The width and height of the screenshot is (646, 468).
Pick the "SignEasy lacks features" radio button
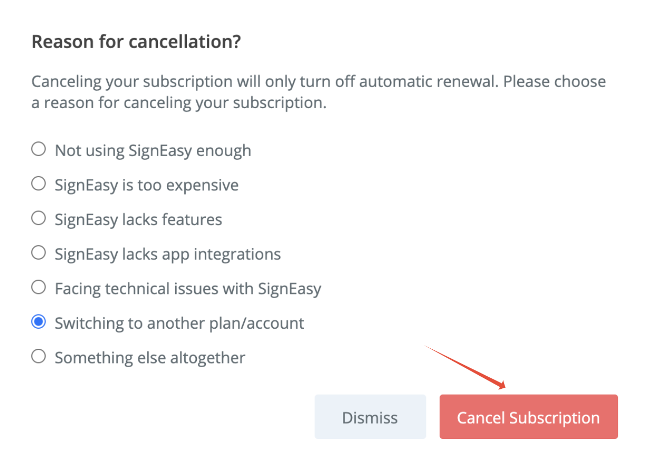coord(39,218)
